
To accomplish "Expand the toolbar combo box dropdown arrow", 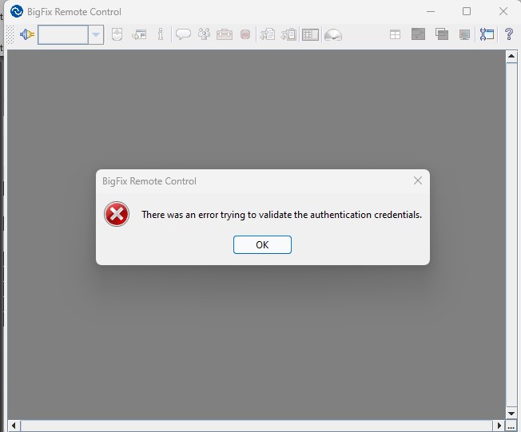I will click(x=96, y=34).
